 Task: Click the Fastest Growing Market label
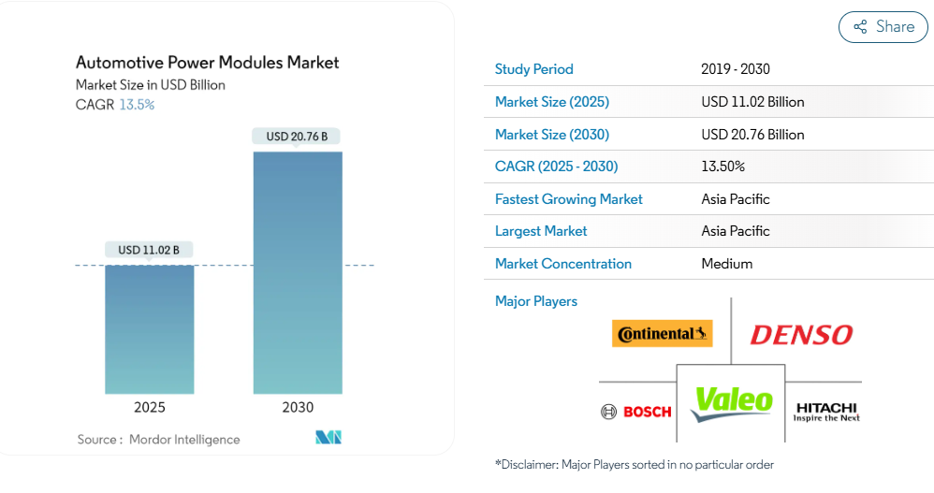tap(568, 199)
